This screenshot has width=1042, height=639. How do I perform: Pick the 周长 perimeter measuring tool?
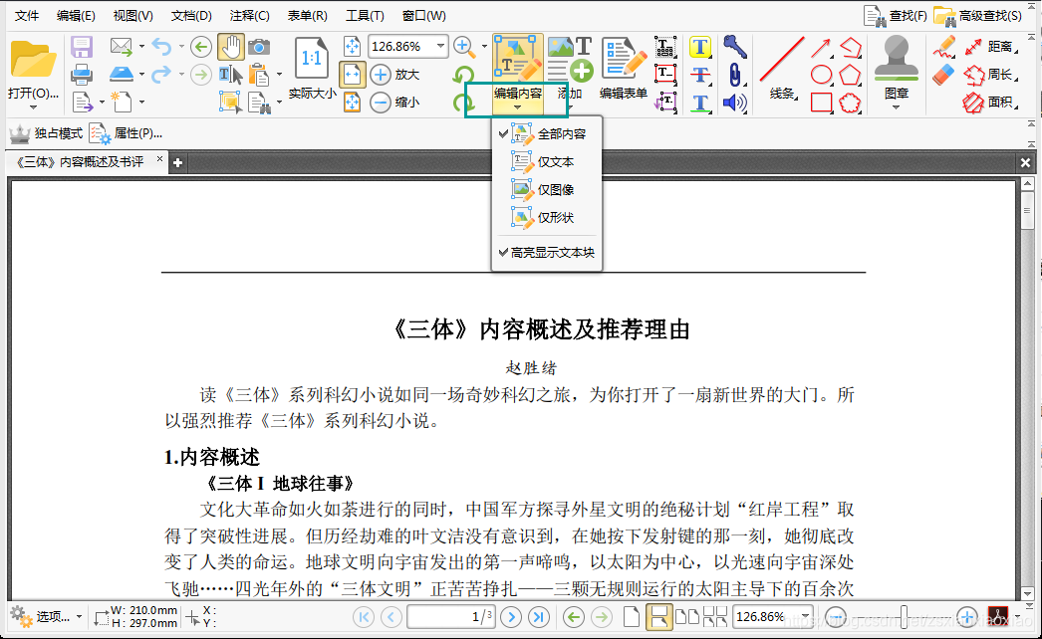[x=989, y=75]
